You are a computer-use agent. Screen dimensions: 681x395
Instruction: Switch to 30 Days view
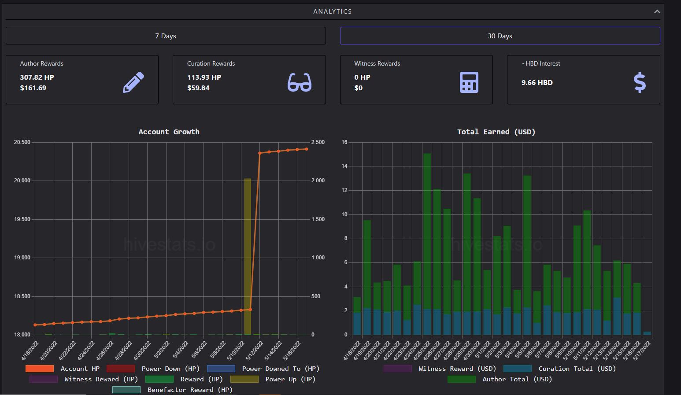[x=500, y=36]
